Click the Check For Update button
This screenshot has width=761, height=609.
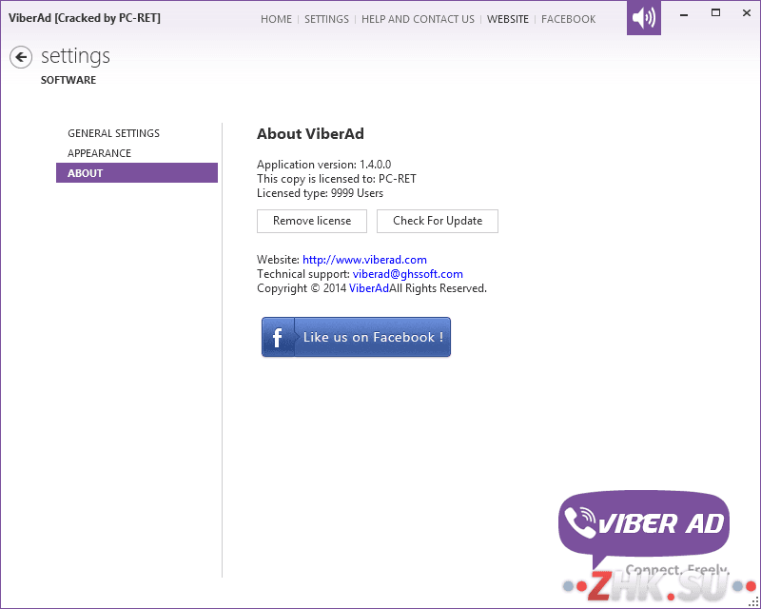[x=438, y=221]
